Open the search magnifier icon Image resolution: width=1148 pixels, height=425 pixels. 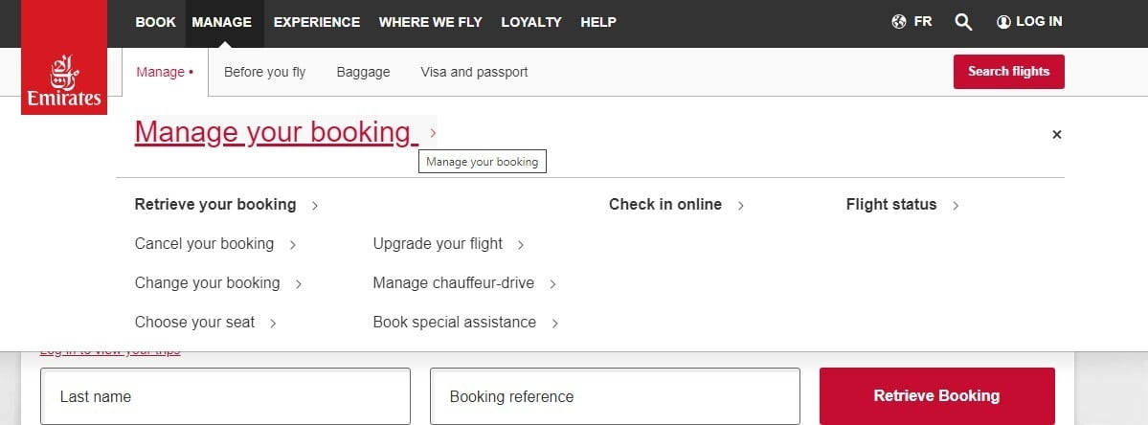click(x=963, y=22)
